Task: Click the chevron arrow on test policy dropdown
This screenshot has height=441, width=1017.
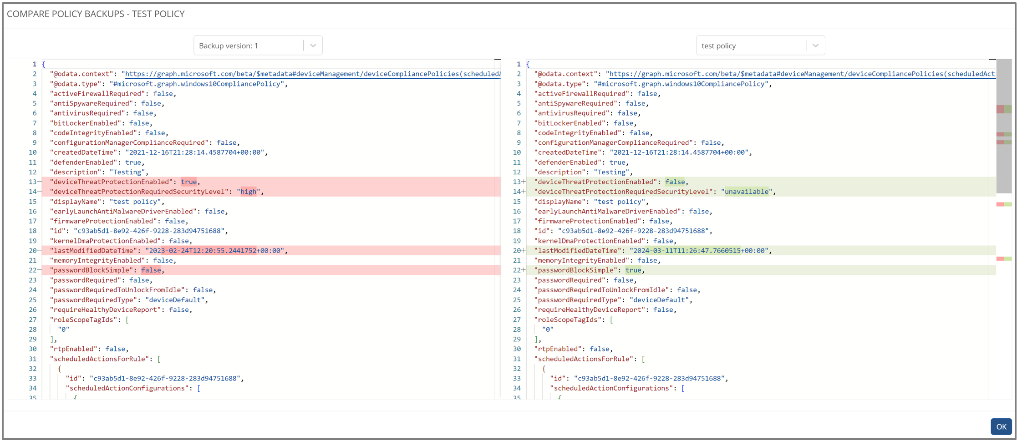Action: coord(815,46)
